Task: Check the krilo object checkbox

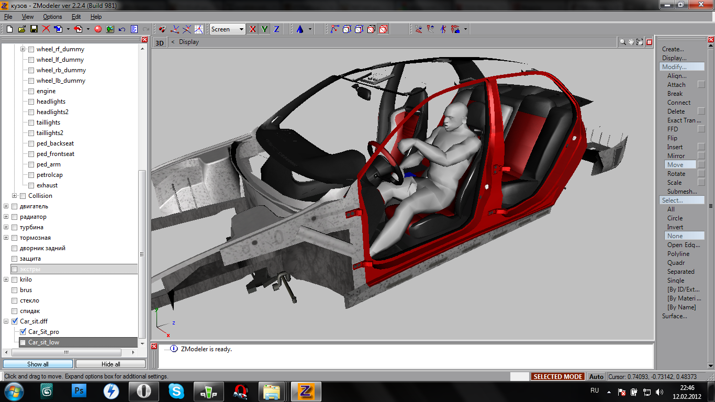Action: click(x=15, y=280)
